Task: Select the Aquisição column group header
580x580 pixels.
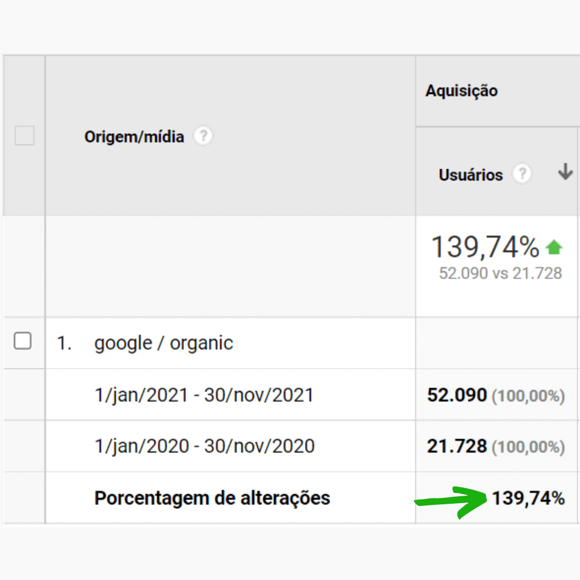Action: tap(461, 91)
